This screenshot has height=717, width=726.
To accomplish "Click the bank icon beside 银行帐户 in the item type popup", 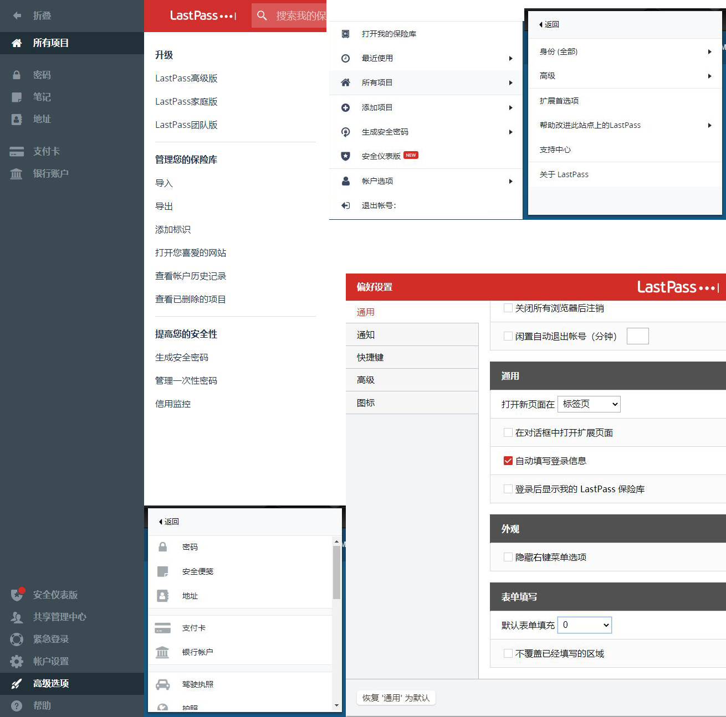I will pos(162,652).
